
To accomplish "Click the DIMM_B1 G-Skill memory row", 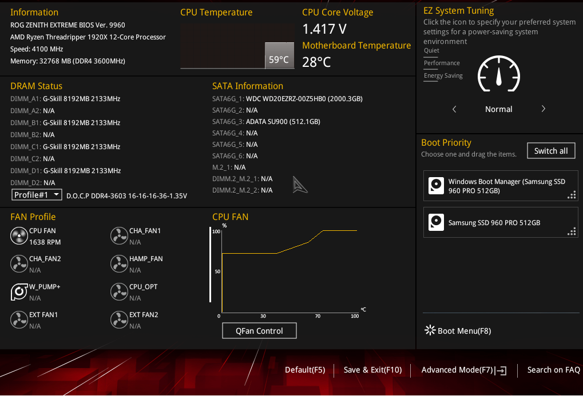I will click(65, 123).
